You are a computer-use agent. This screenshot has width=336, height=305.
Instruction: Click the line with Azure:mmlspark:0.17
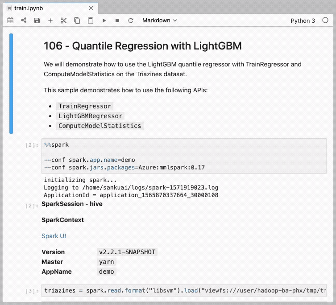124,168
